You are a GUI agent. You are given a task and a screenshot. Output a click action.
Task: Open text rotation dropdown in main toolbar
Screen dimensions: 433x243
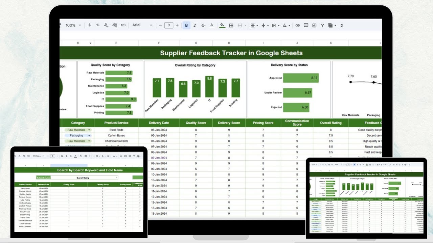pos(286,25)
